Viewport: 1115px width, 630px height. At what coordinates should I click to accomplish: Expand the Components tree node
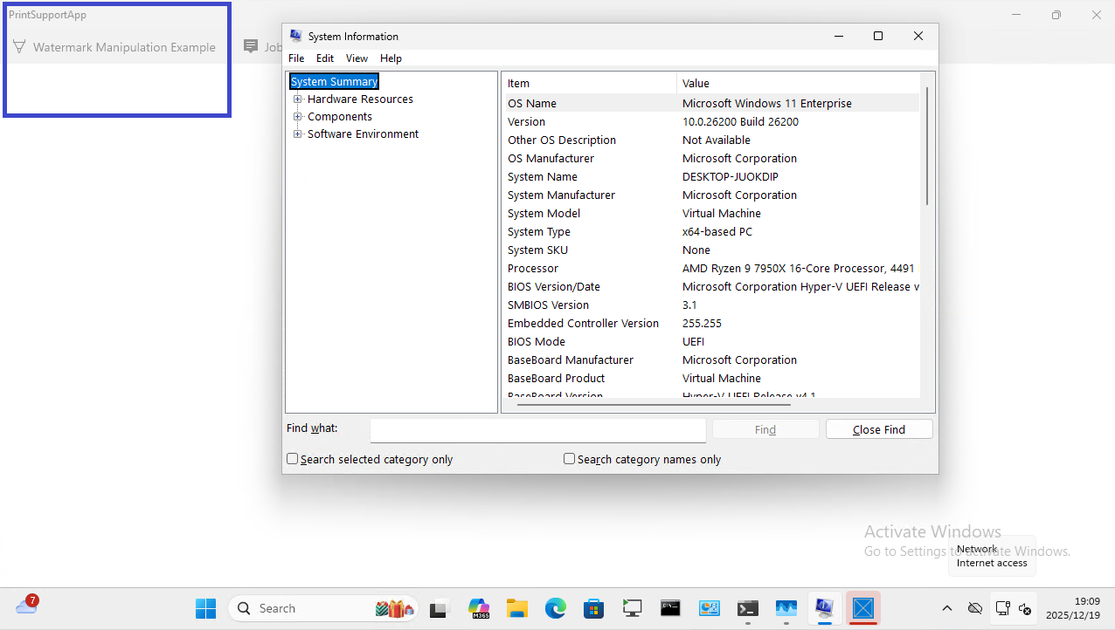(x=298, y=117)
